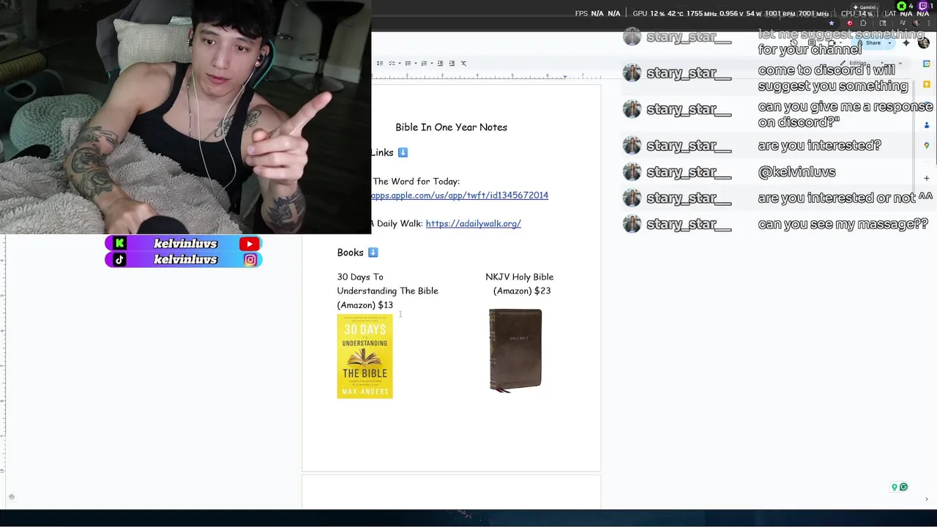Expand bulleted list style dropdown

pos(416,63)
